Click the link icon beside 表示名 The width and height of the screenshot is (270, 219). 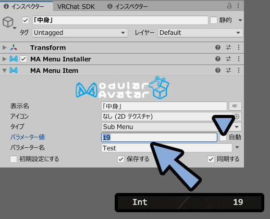(x=235, y=106)
